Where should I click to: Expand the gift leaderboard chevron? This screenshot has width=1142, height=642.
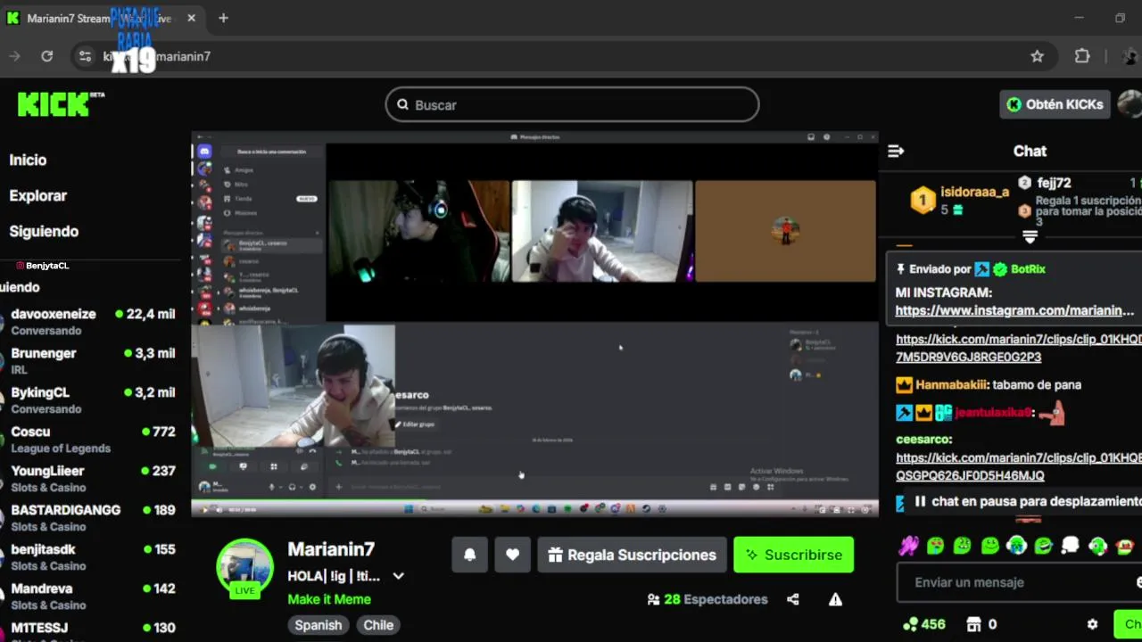1030,237
